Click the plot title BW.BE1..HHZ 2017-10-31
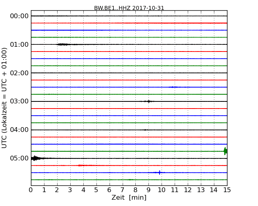This screenshot has height=206, width=258. tap(129, 8)
